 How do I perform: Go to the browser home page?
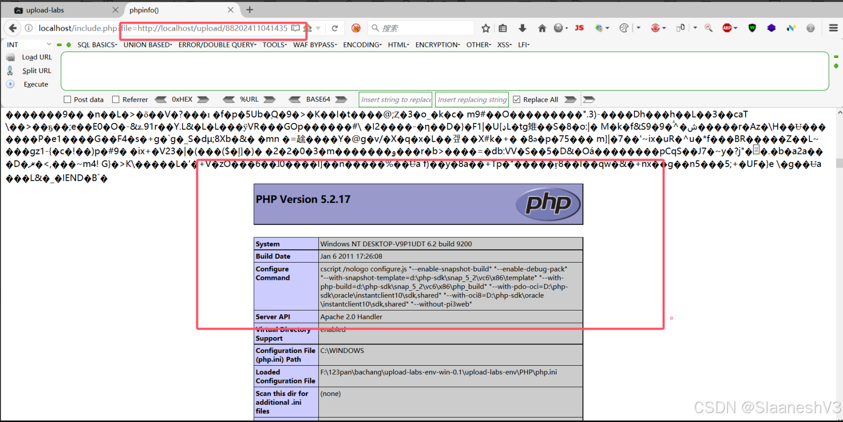tap(542, 28)
